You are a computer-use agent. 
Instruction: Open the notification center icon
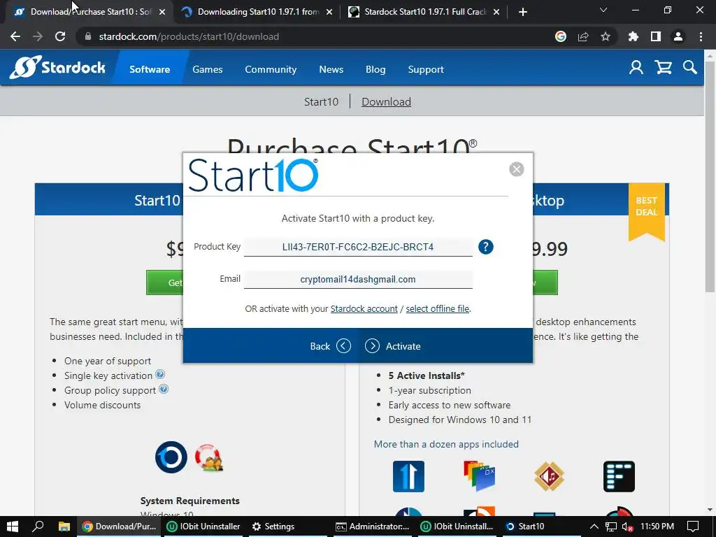(693, 527)
